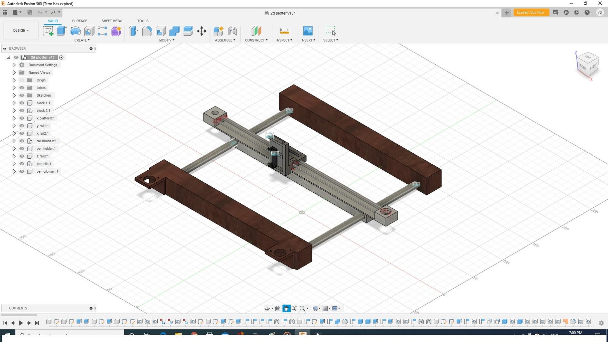The height and width of the screenshot is (342, 608).
Task: Select the Fillet tool in the toolbar
Action: coord(147,31)
